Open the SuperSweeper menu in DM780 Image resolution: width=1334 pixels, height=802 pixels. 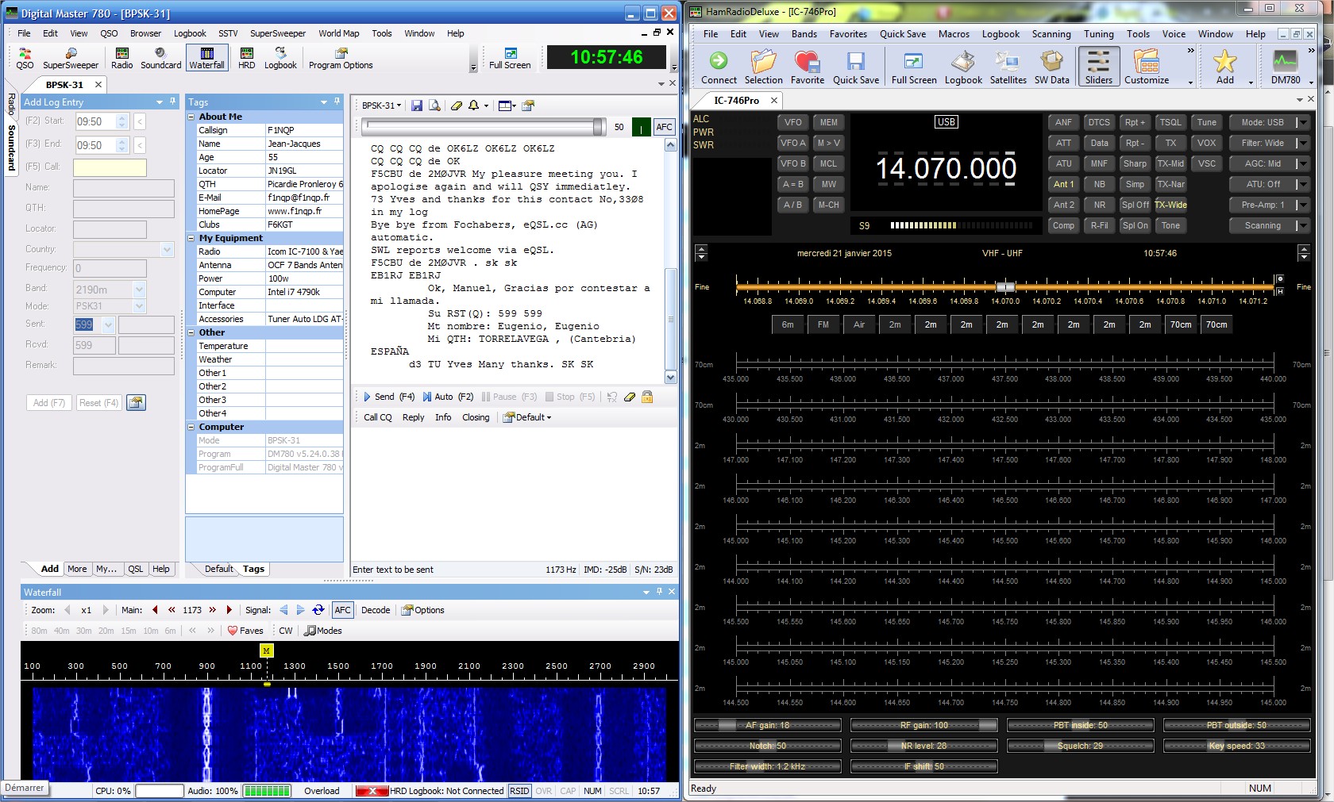(278, 33)
